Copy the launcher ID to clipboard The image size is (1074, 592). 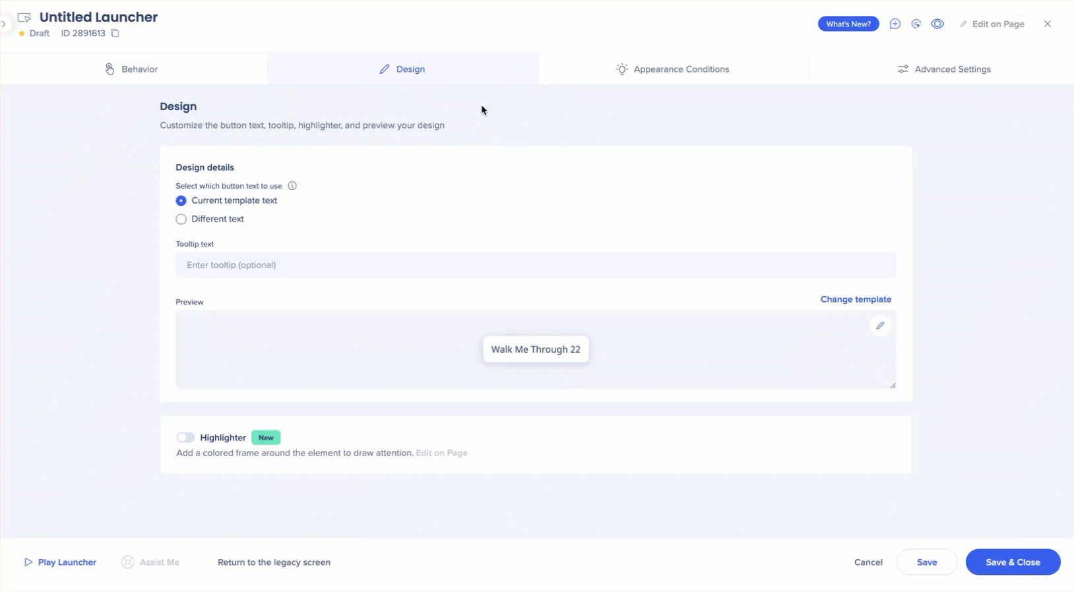[x=115, y=33]
